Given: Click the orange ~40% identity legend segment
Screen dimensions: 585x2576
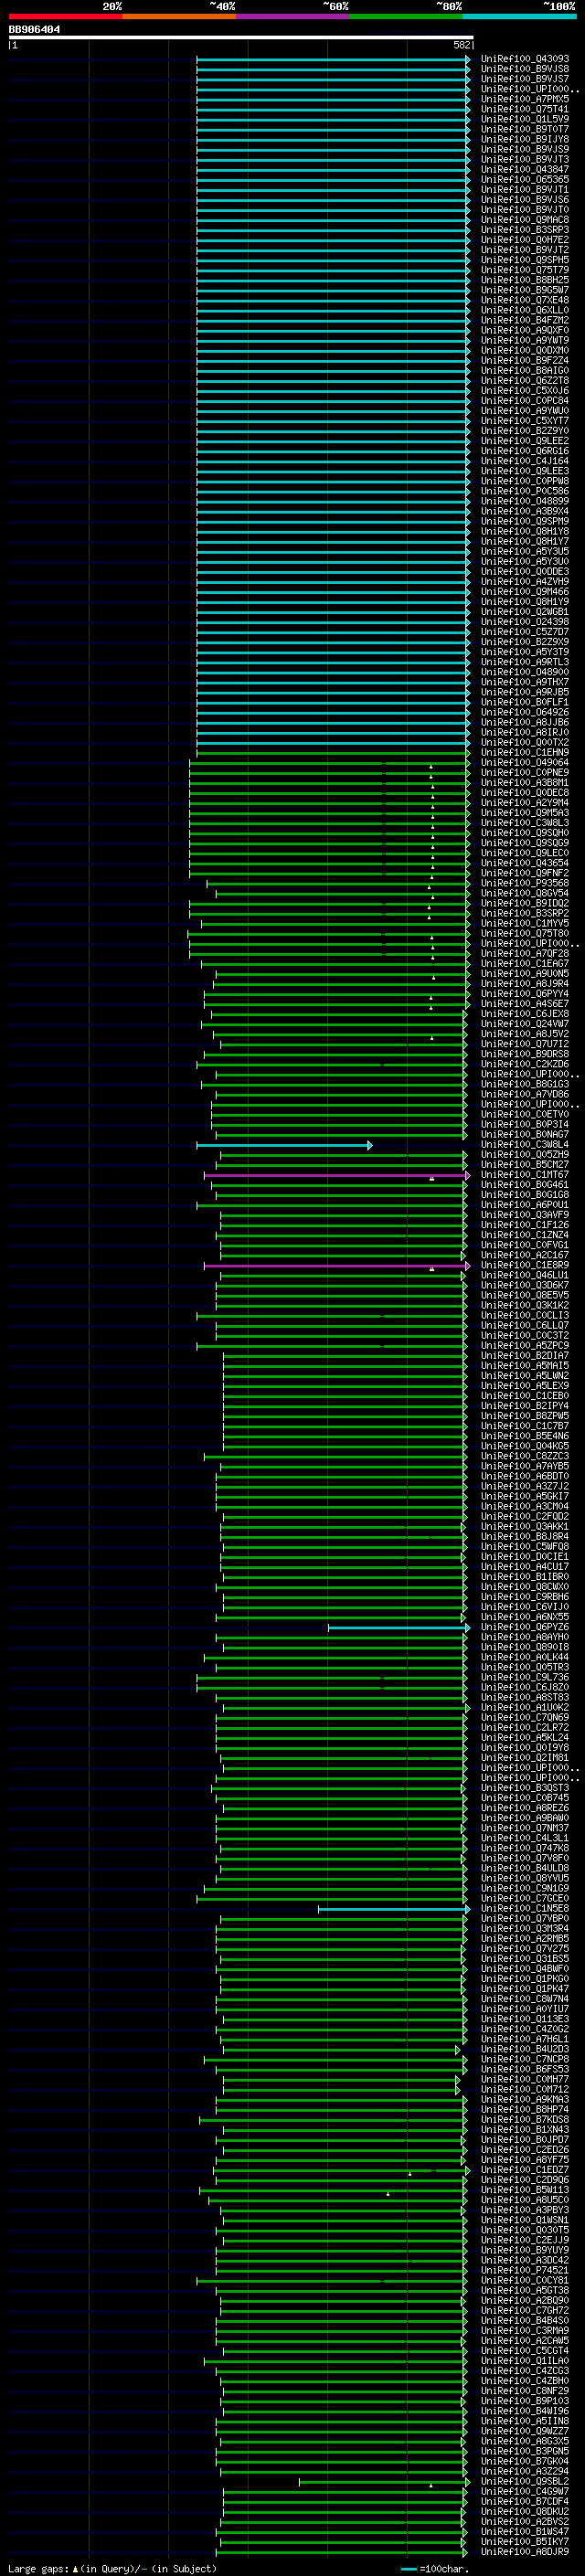Looking at the screenshot, I should tap(179, 16).
